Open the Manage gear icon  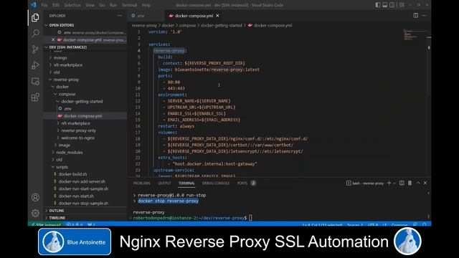click(x=35, y=213)
